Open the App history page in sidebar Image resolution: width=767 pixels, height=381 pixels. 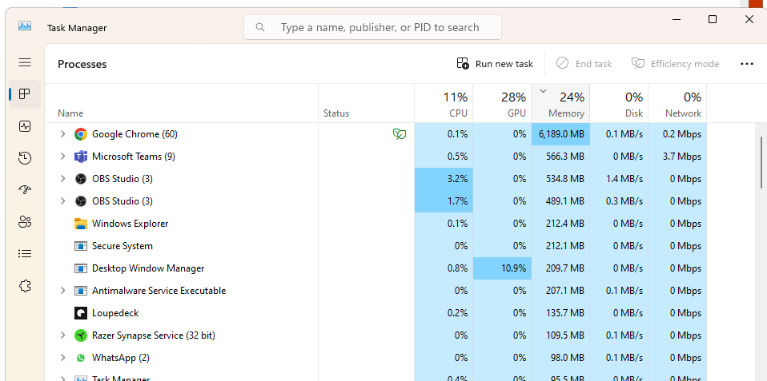pyautogui.click(x=25, y=158)
